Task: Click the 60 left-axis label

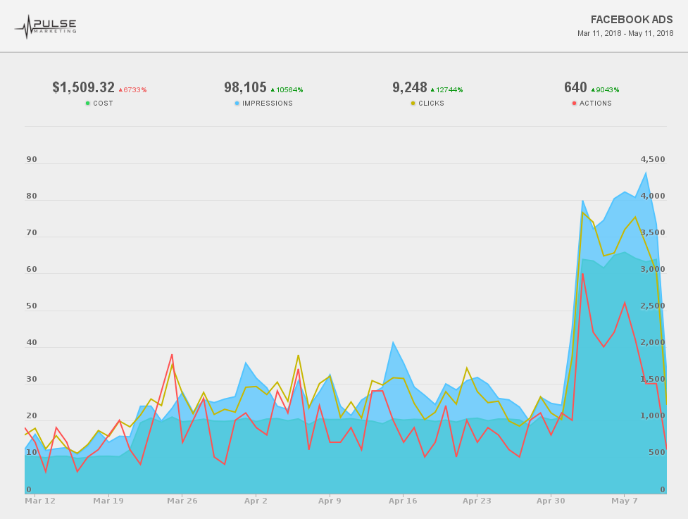Action: pos(32,270)
